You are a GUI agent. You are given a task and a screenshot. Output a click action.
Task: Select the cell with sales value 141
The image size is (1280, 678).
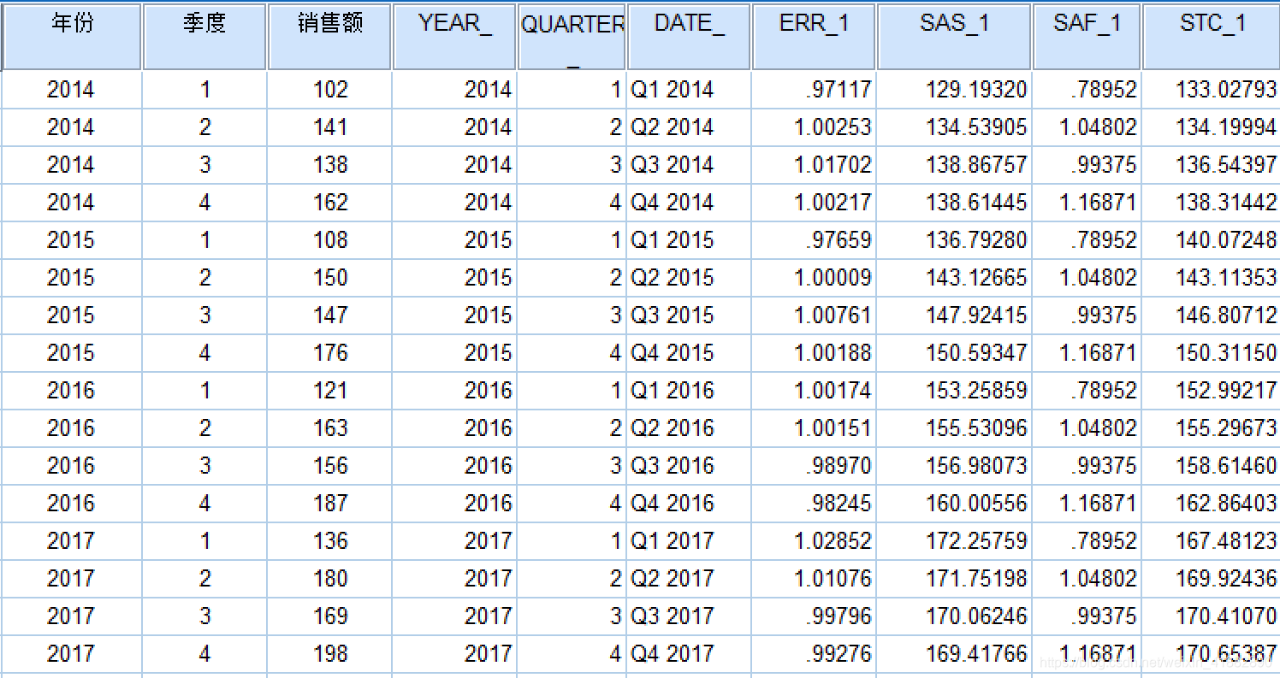(x=329, y=127)
